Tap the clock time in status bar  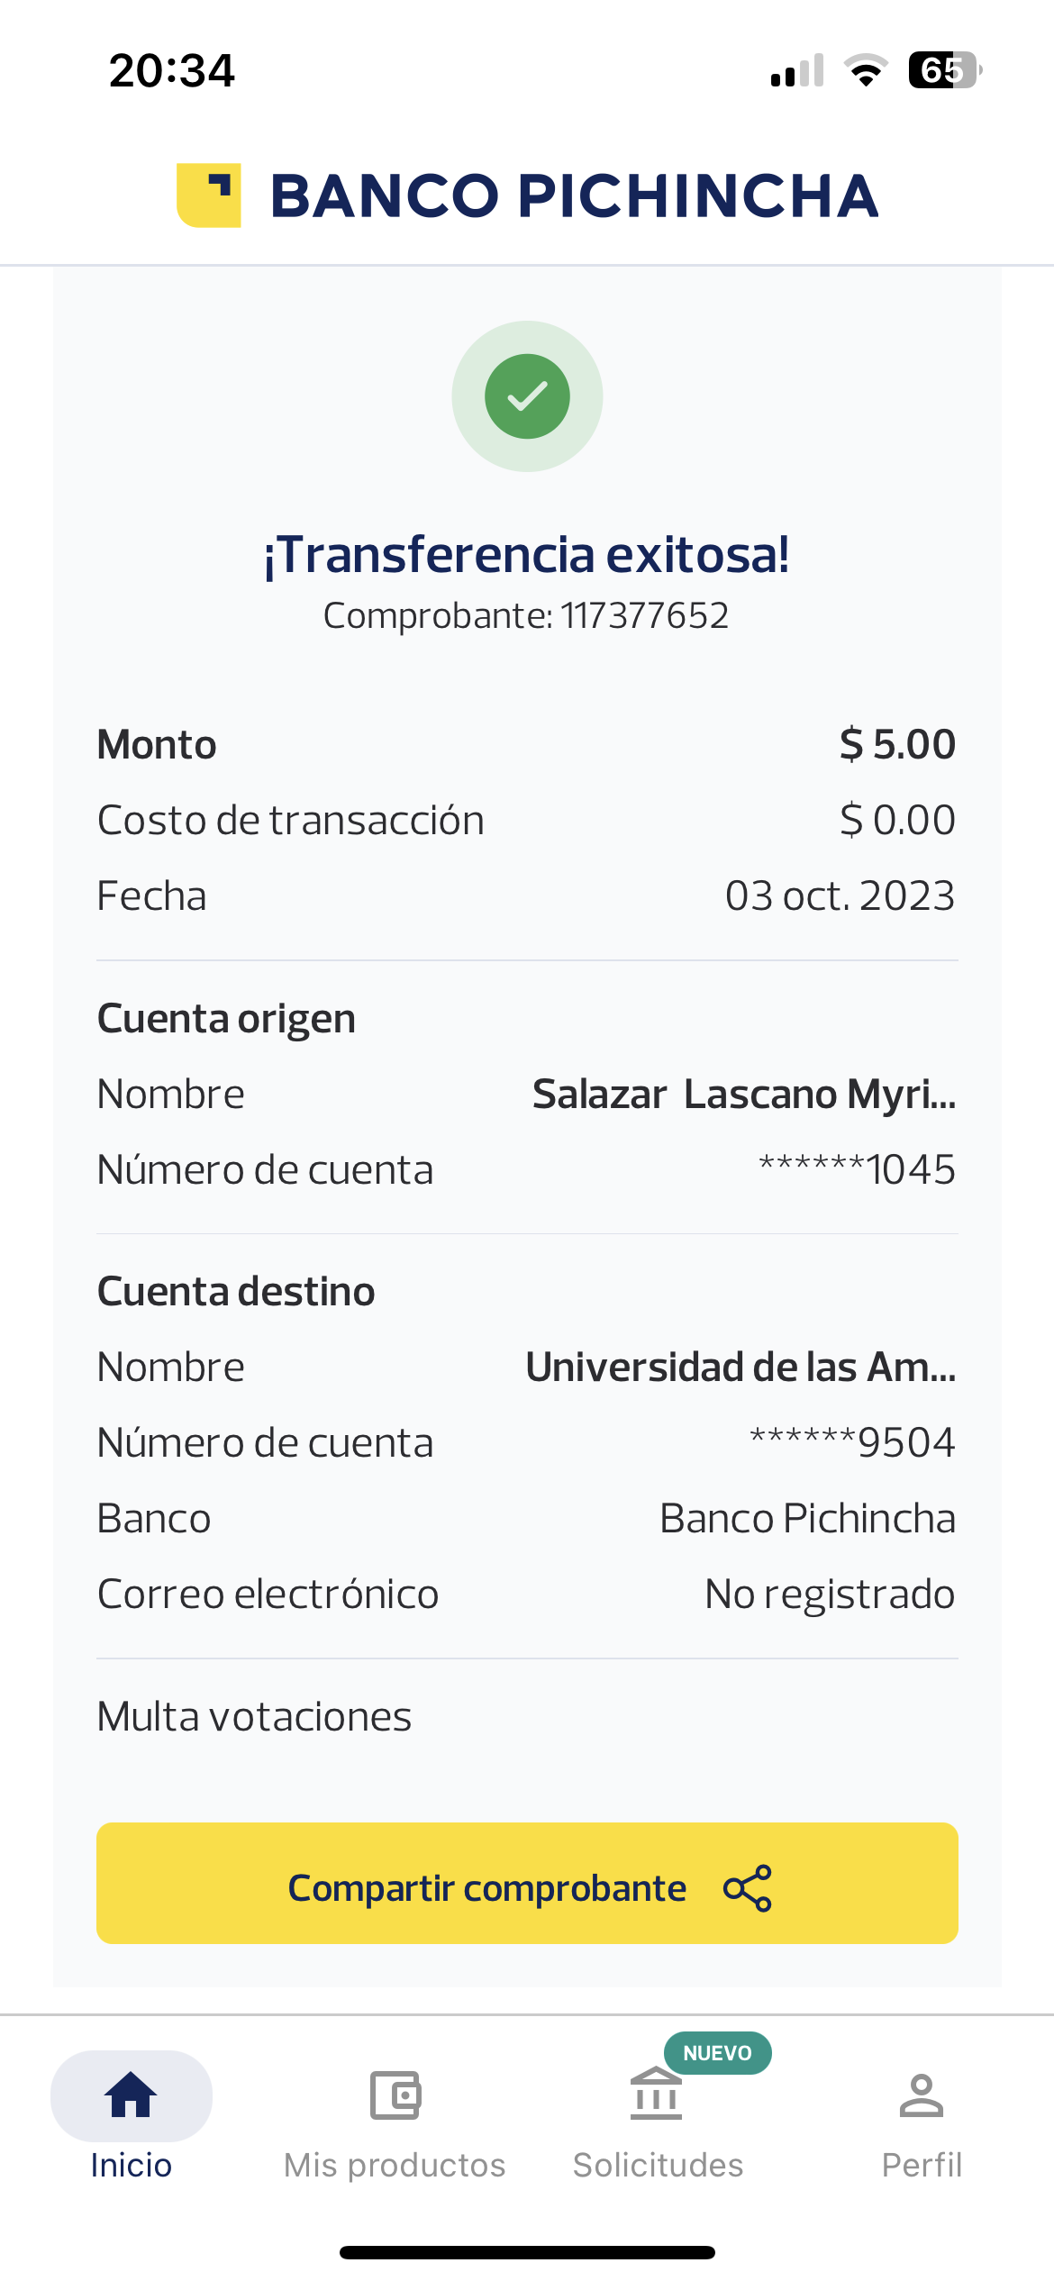(x=171, y=70)
